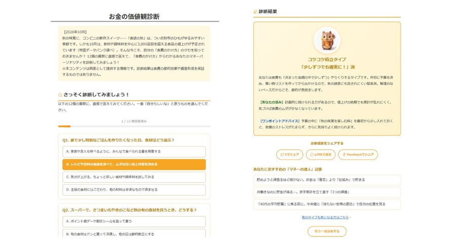Choose Q1 answer C about unusual ingredients
Viewport: 456px width, 239px height.
pyautogui.click(x=134, y=177)
